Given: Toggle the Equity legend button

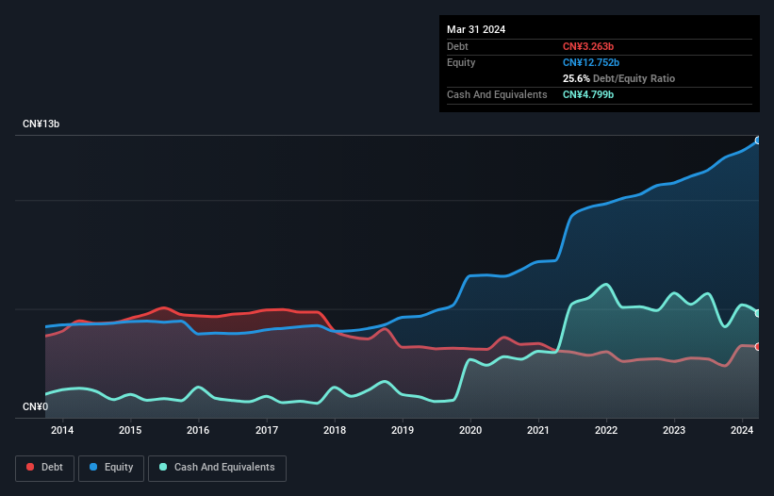Looking at the screenshot, I should click(x=111, y=468).
